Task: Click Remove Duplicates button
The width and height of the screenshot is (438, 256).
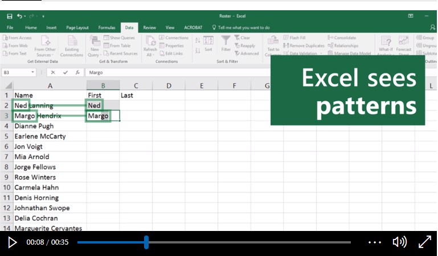Action: [304, 46]
